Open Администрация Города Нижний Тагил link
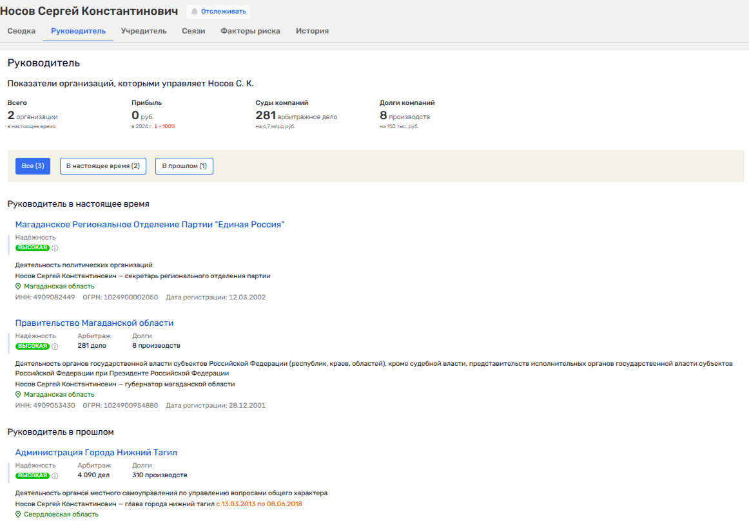749x521 pixels. coord(96,452)
